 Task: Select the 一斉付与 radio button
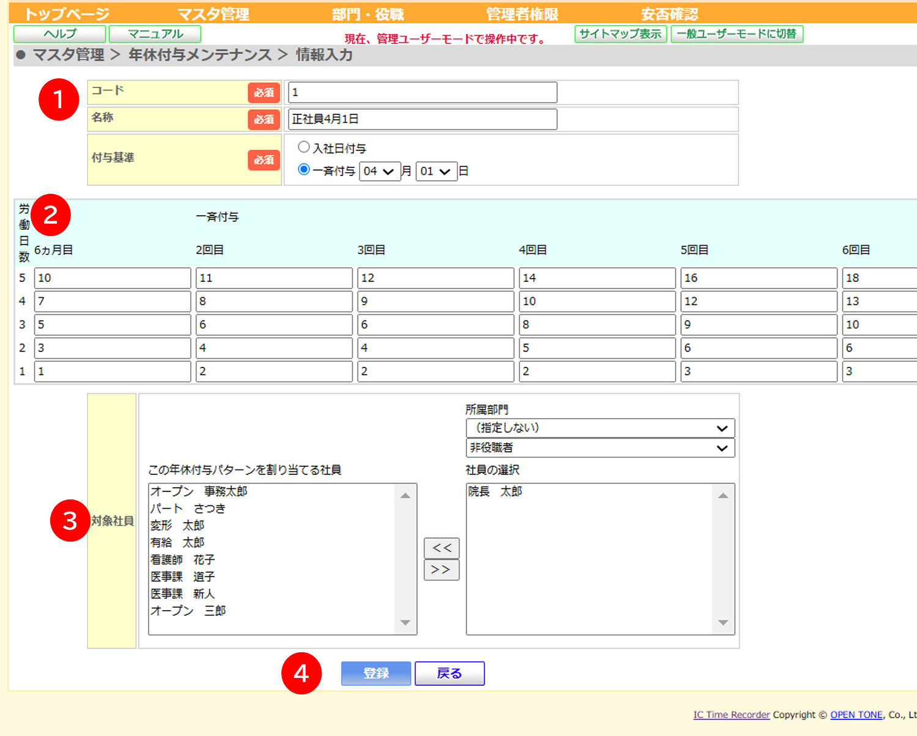point(304,169)
